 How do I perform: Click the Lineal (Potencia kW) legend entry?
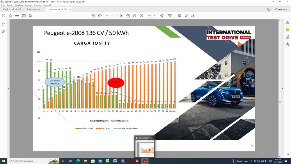click(125, 128)
